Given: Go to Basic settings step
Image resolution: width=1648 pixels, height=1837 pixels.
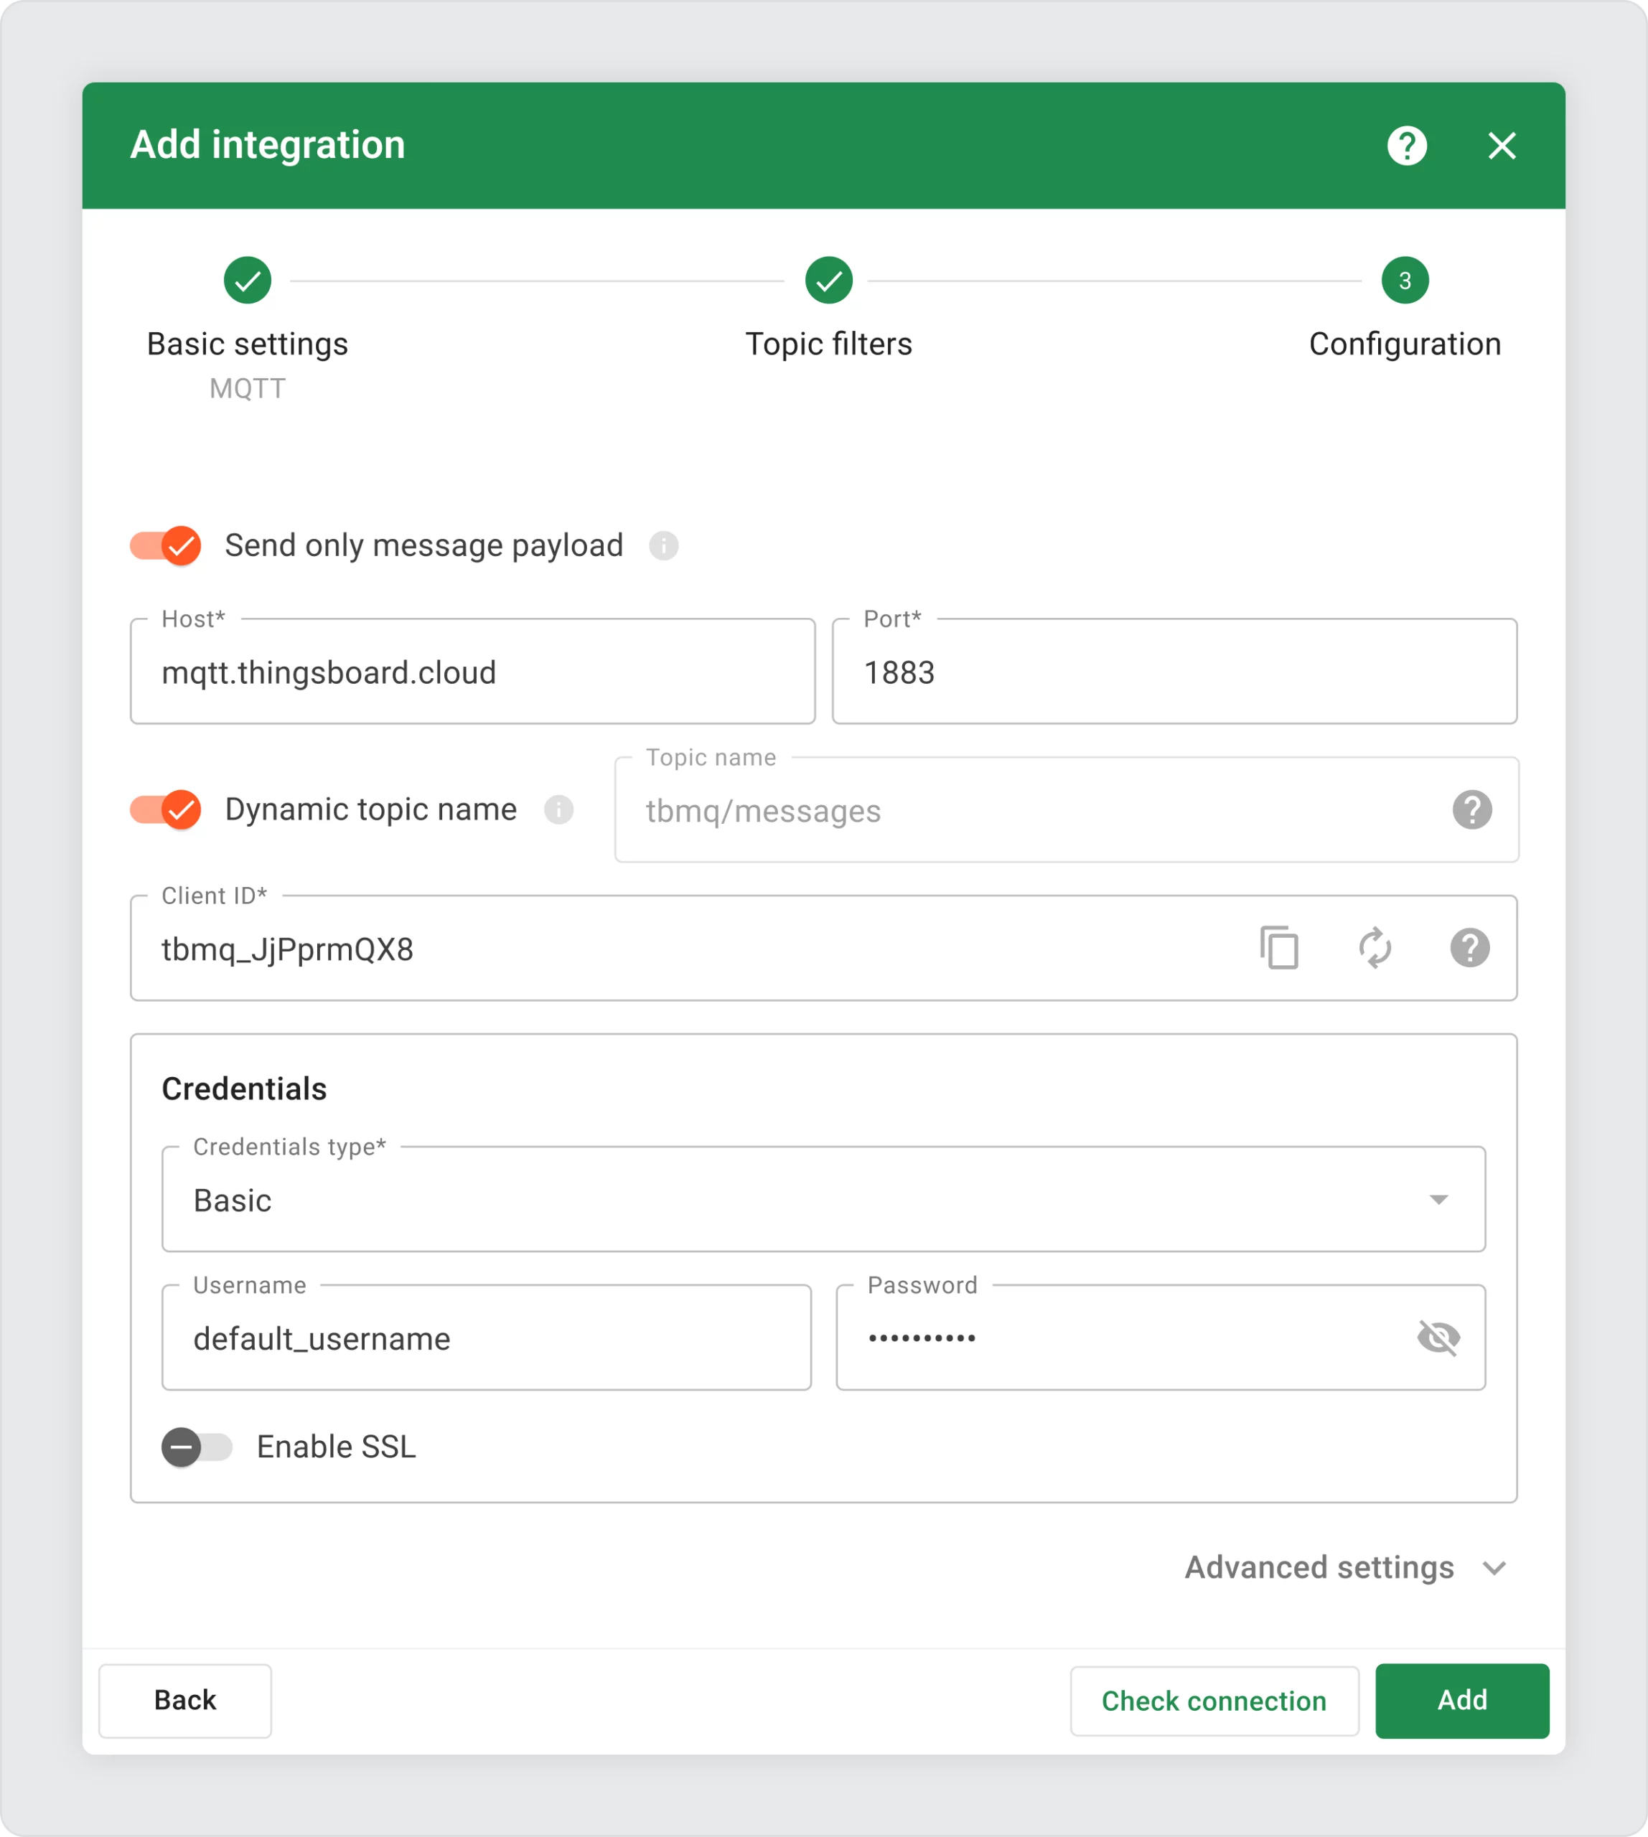Looking at the screenshot, I should (x=247, y=281).
